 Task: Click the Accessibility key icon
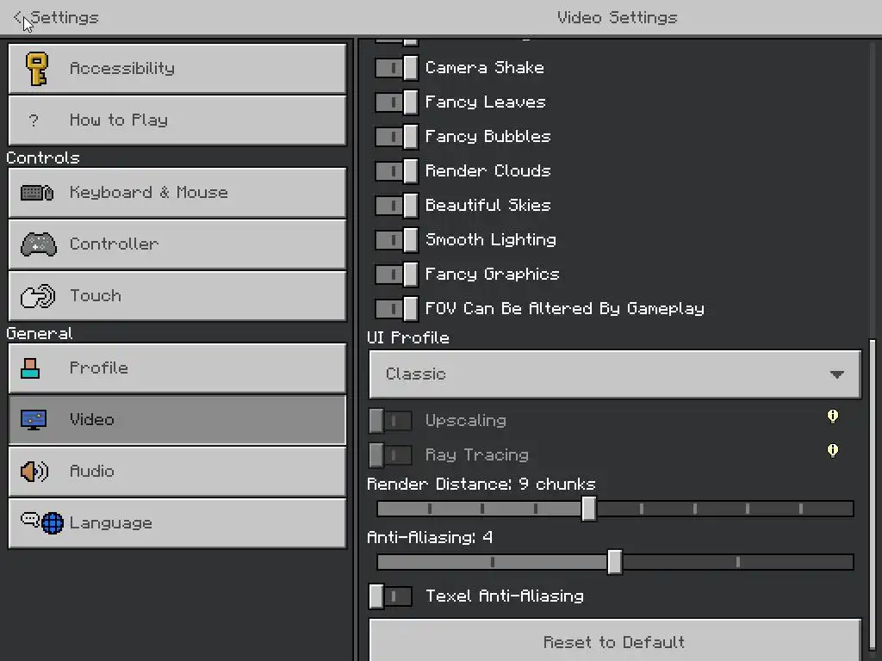tap(36, 69)
